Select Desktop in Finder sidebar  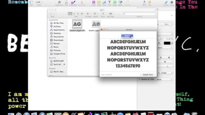click(57, 33)
